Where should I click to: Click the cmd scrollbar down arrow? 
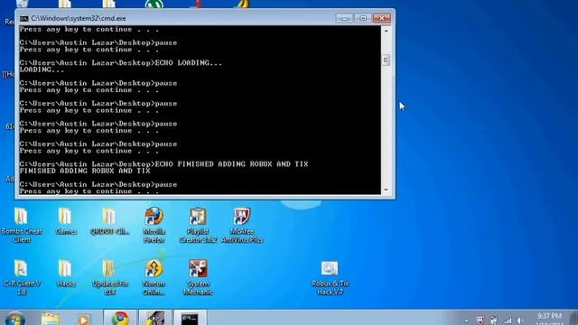point(386,190)
